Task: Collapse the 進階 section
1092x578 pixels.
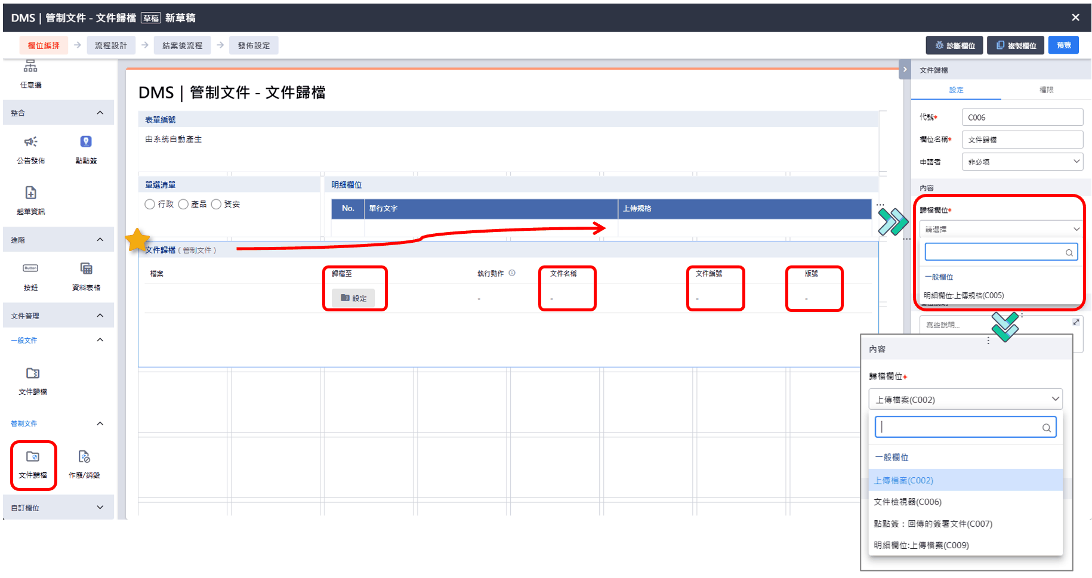Action: [100, 239]
